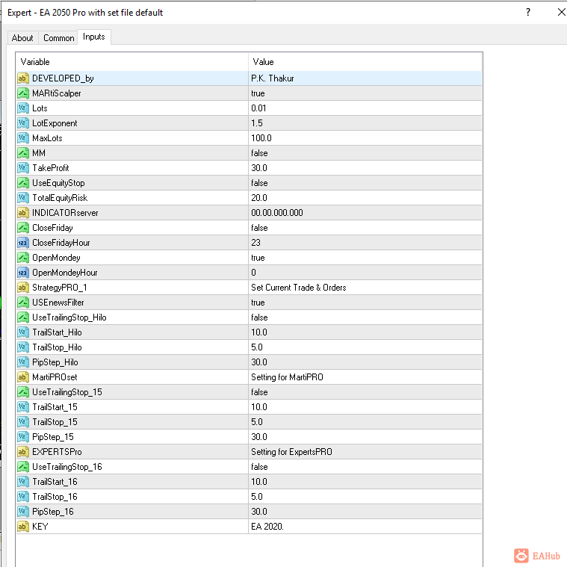Select the PipStep_15 variable name

tap(53, 437)
